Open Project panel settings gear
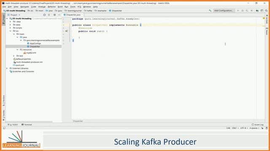This screenshot has height=151, width=270. pyautogui.click(x=54, y=15)
